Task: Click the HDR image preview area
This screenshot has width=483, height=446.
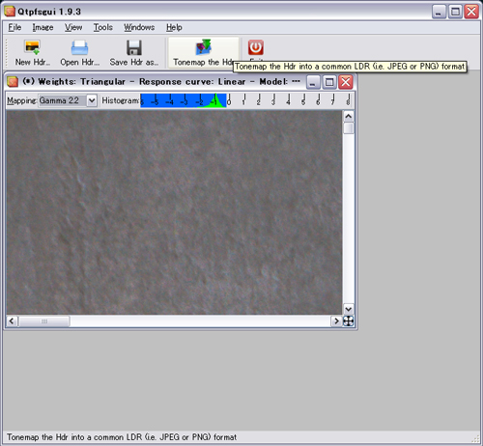Action: point(174,212)
